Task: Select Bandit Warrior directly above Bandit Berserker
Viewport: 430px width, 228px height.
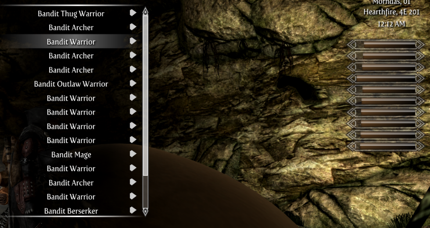Action: [x=71, y=196]
